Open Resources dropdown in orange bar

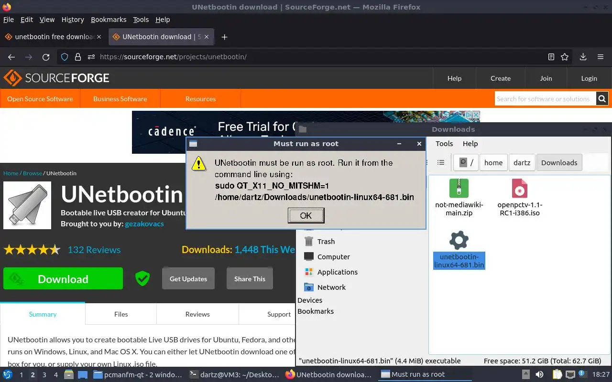pyautogui.click(x=200, y=99)
